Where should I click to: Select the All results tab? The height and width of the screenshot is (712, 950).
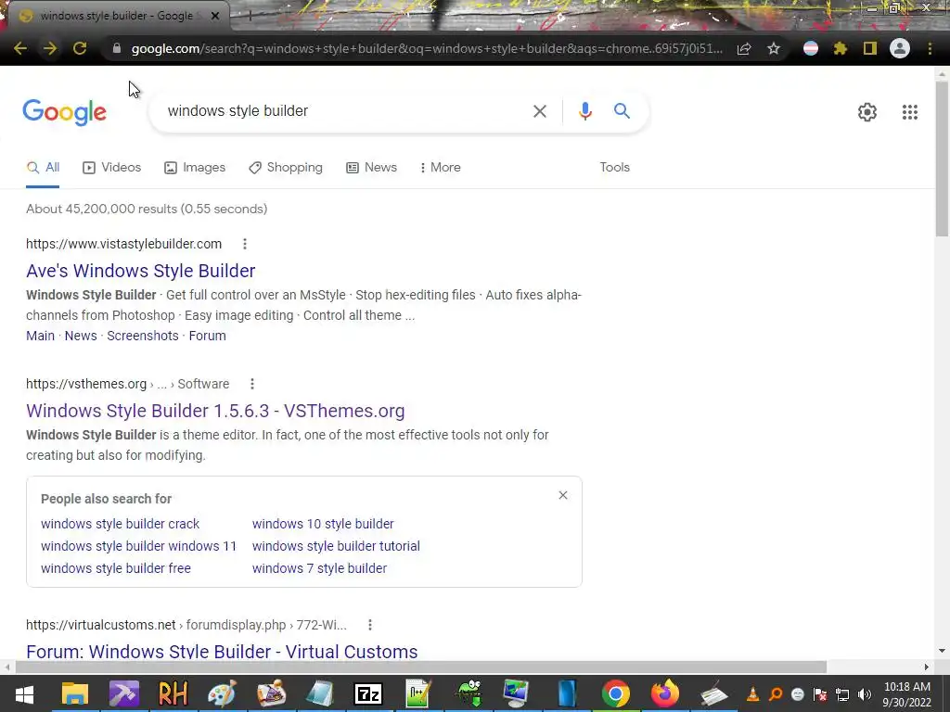tap(43, 168)
